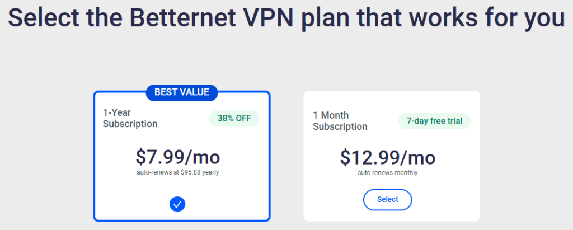Click the 1-Year Subscription title
This screenshot has height=230, width=573.
point(130,118)
